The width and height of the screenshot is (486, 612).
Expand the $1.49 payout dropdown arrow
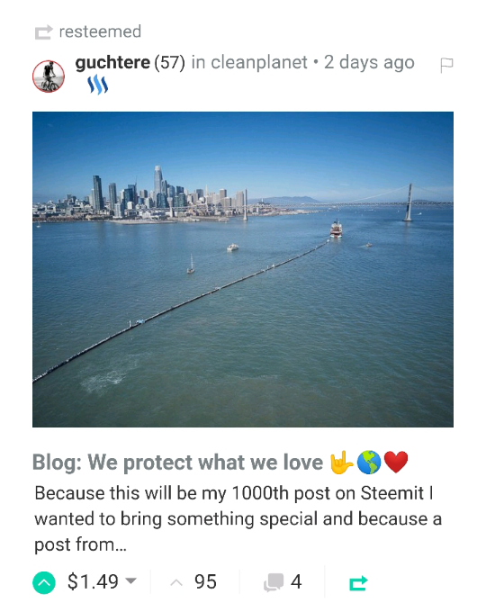pyautogui.click(x=131, y=580)
